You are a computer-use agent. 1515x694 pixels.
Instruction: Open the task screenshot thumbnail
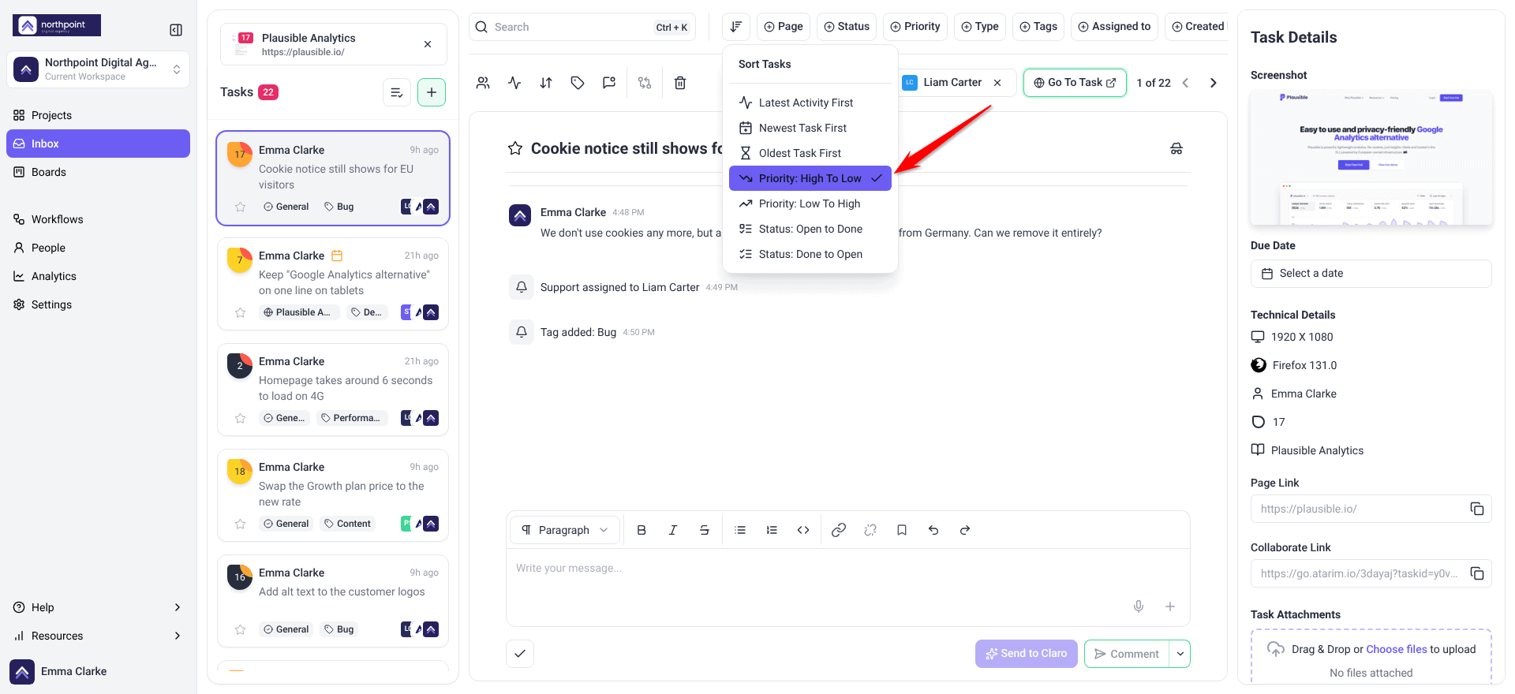(1371, 158)
